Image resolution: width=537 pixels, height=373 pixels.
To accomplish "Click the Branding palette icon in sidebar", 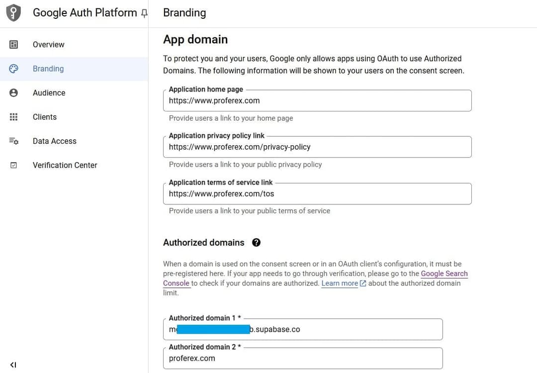I will (14, 68).
